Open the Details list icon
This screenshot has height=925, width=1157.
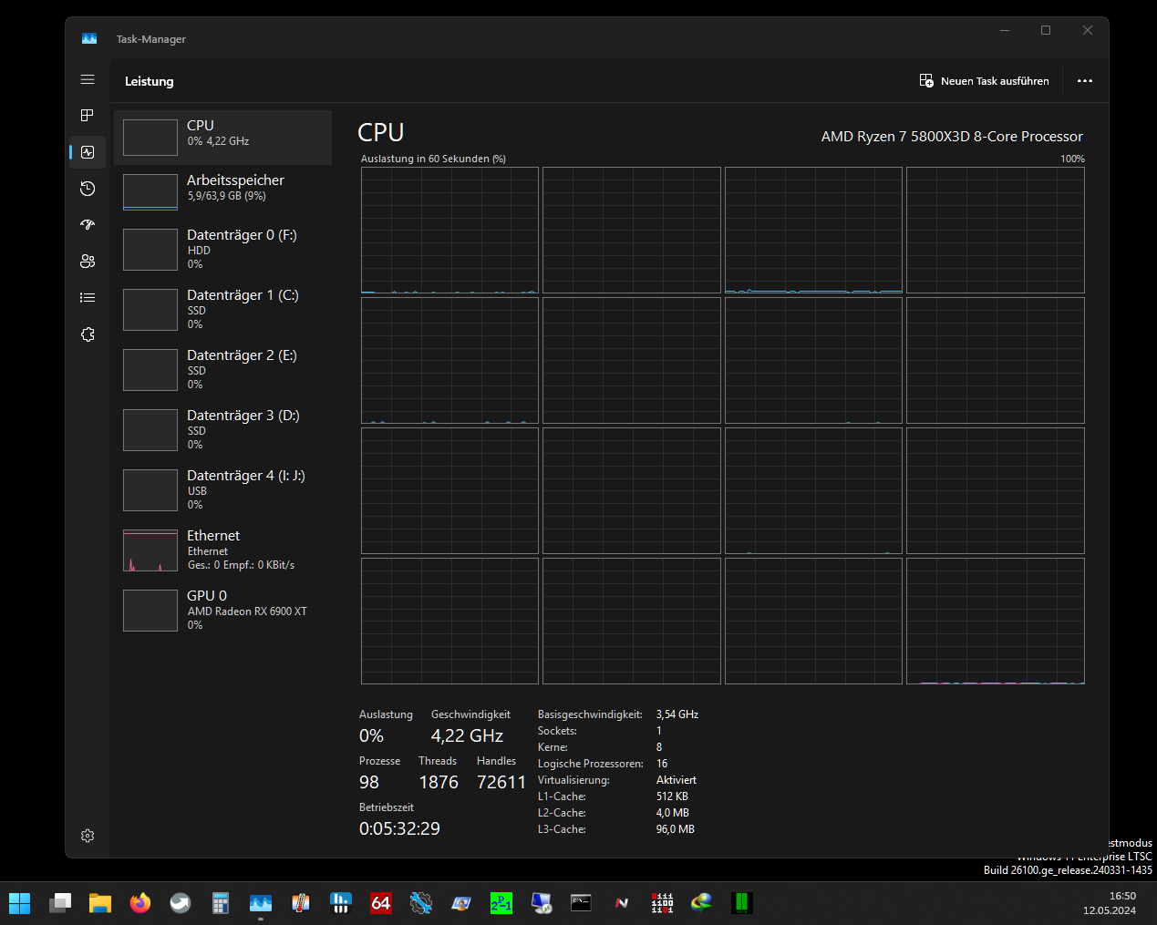pos(88,297)
